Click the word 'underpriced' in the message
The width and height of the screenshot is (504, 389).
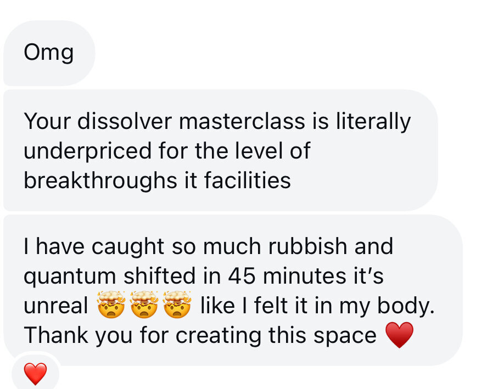click(87, 151)
